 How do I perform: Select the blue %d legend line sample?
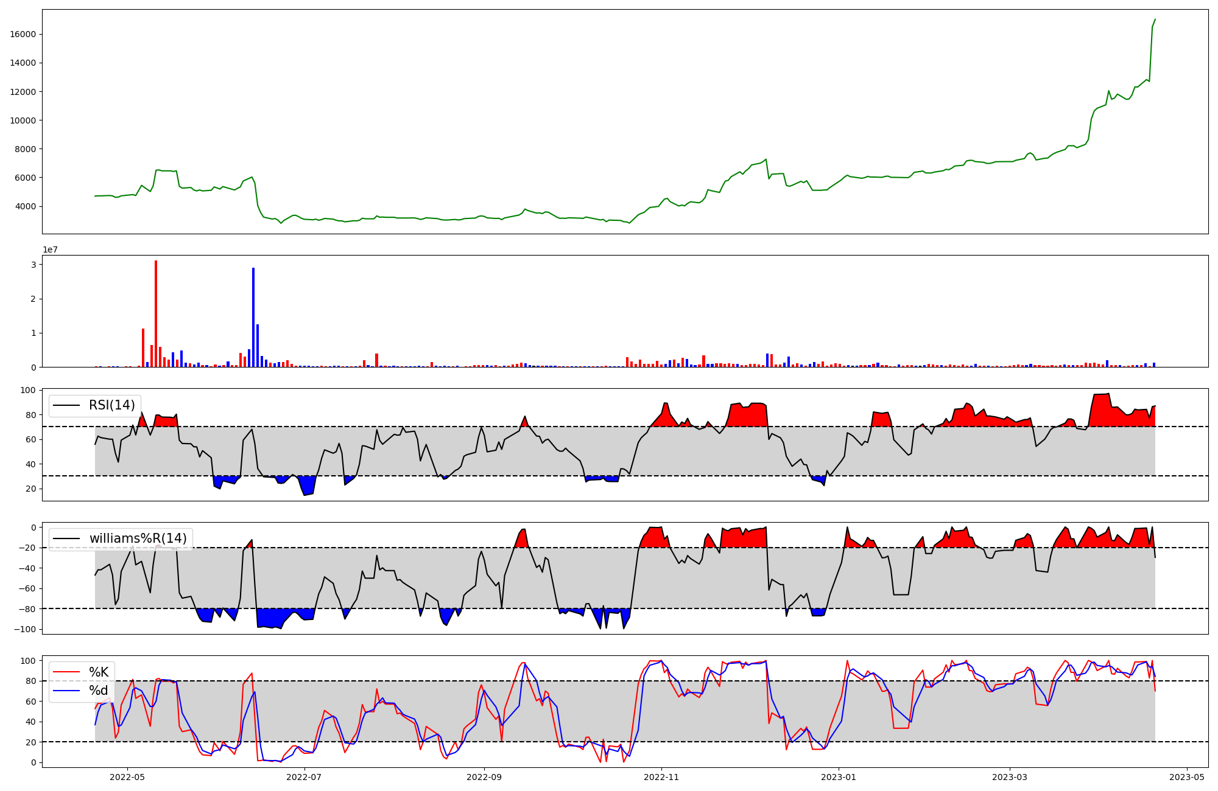click(67, 691)
